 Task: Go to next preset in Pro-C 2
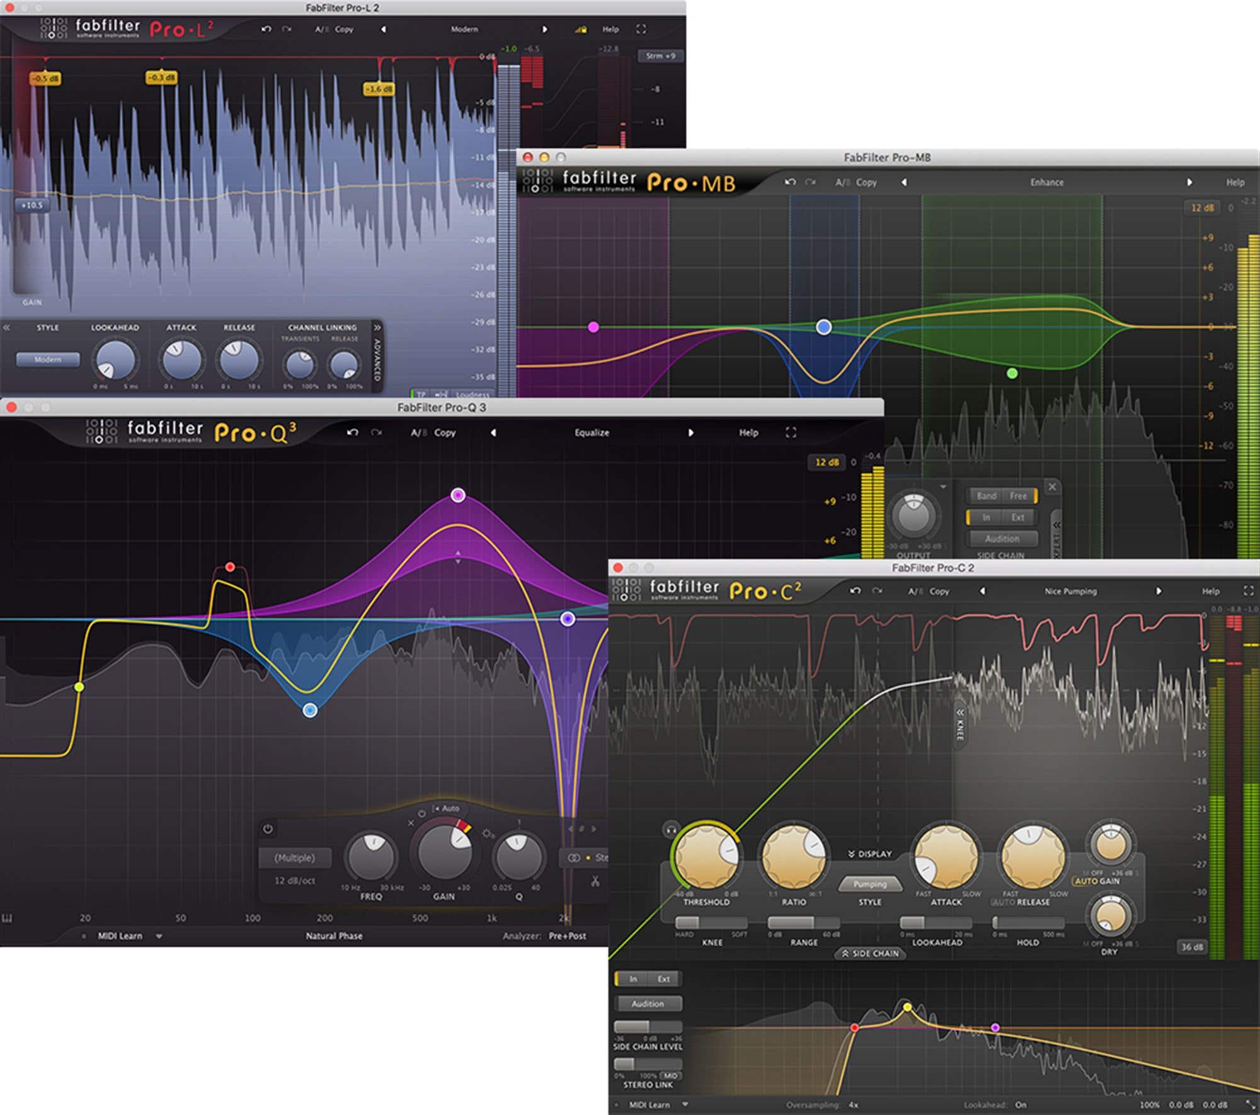coord(1159,591)
